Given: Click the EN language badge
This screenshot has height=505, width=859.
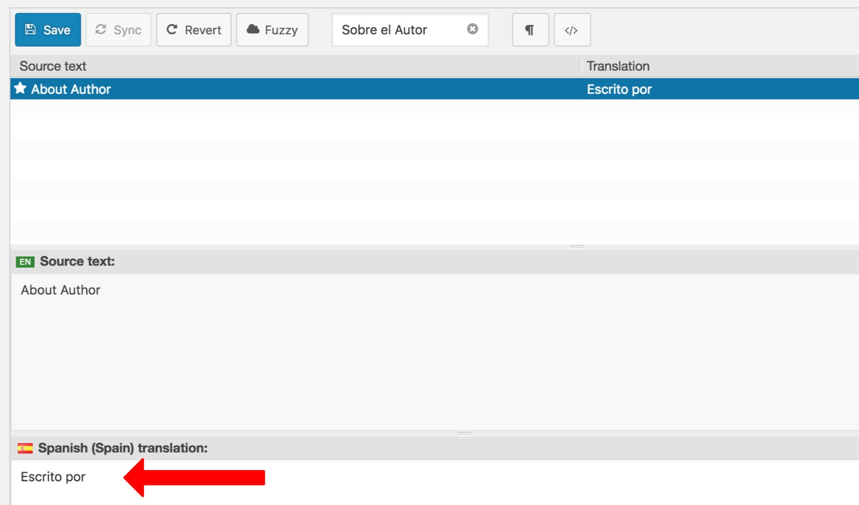Looking at the screenshot, I should coord(25,262).
